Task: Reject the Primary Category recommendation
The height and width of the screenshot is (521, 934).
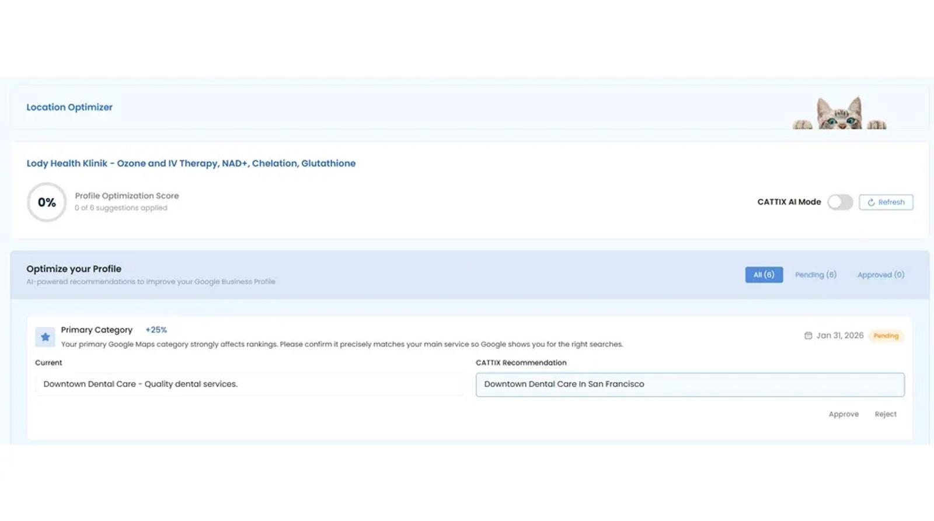Action: 885,414
